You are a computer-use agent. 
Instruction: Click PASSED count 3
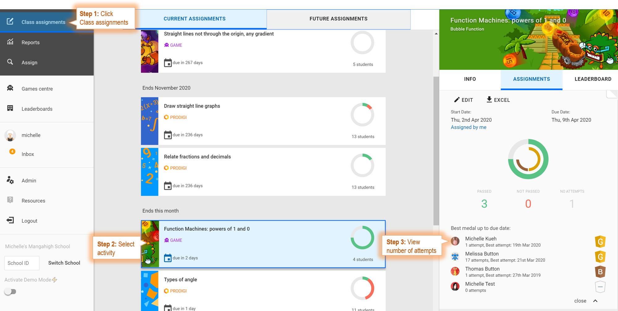(x=484, y=204)
